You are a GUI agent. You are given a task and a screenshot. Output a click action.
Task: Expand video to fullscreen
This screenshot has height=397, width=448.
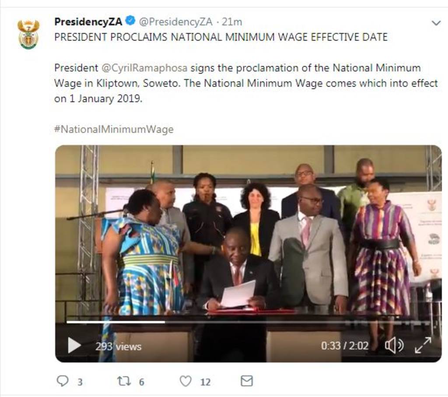[x=423, y=345]
